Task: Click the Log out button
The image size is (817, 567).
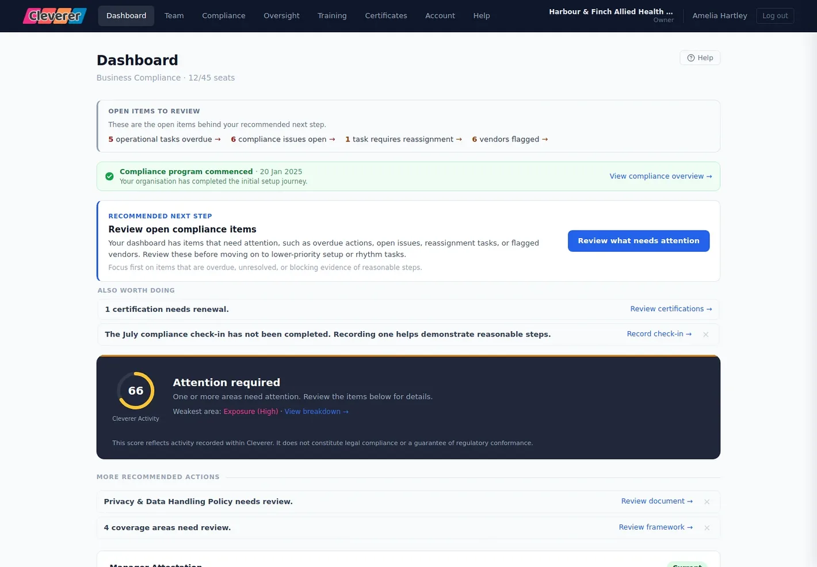Action: (775, 16)
